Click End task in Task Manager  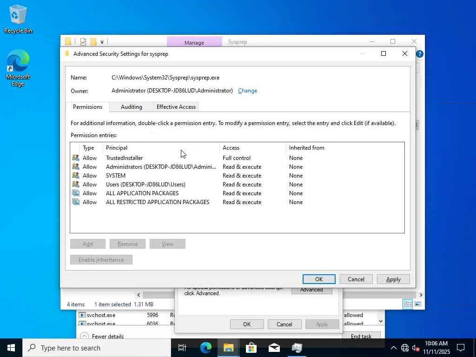coord(361,336)
